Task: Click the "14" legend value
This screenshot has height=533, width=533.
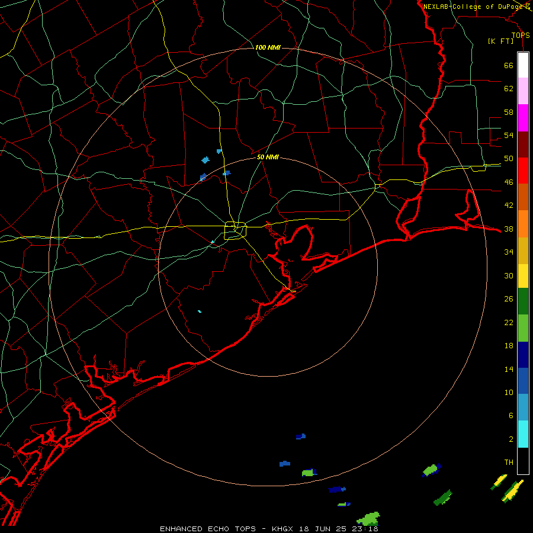Action: click(509, 369)
